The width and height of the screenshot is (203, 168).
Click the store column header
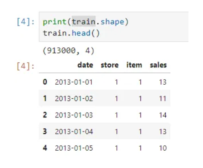pyautogui.click(x=109, y=65)
